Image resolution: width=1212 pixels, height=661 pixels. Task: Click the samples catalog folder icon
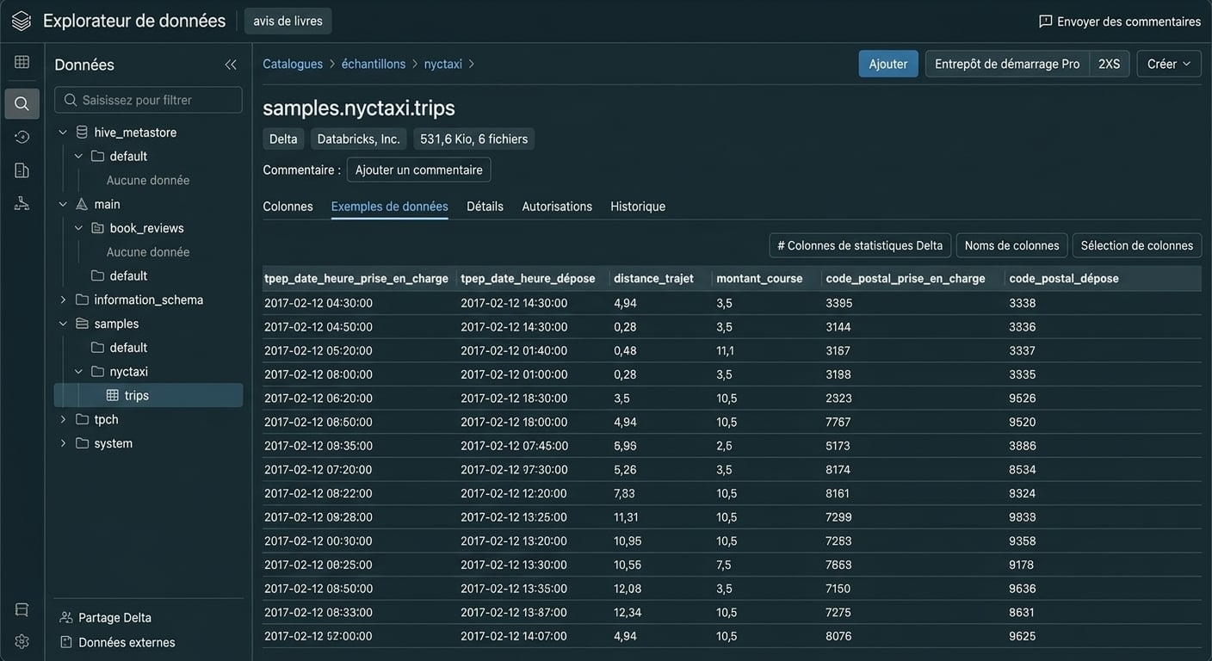tap(82, 324)
